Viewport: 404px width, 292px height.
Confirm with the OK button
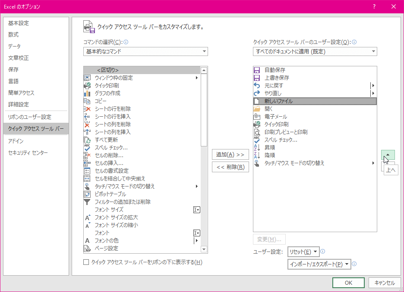click(x=348, y=283)
